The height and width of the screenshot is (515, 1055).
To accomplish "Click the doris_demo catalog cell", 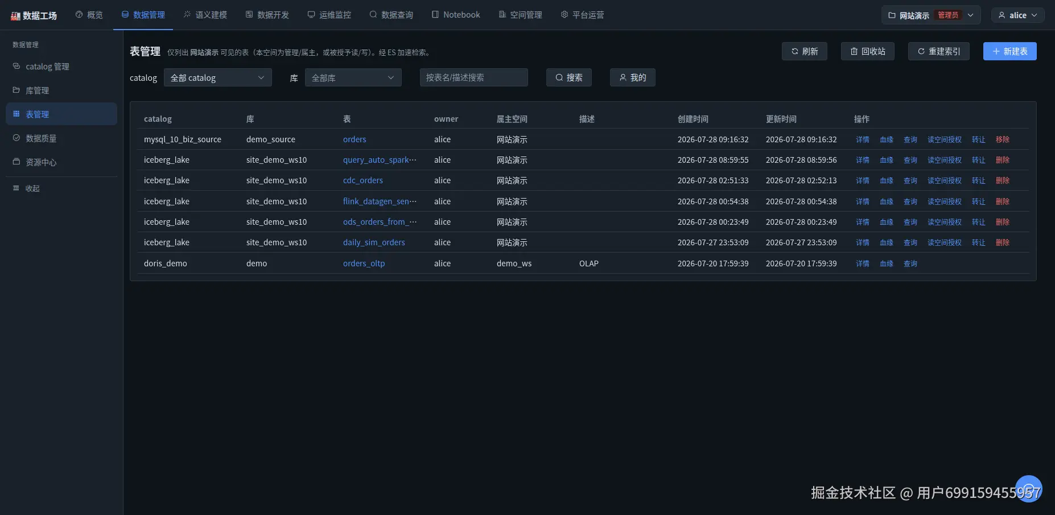I will [166, 263].
